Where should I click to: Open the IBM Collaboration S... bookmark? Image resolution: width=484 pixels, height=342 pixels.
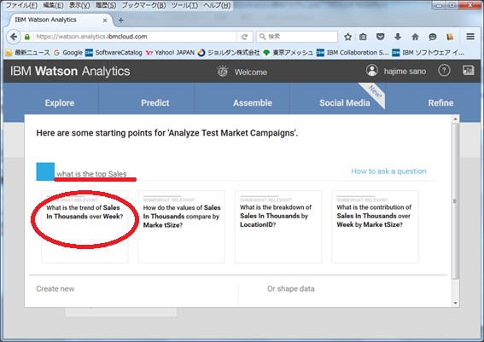tap(353, 53)
